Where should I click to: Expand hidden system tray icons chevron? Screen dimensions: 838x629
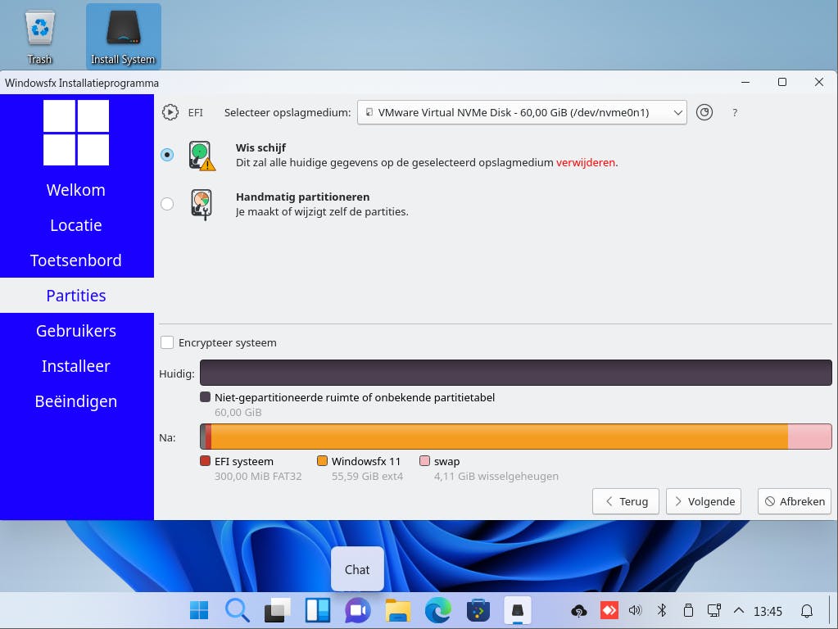[738, 610]
